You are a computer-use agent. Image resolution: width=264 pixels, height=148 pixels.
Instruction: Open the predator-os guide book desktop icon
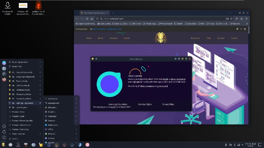click(38, 8)
